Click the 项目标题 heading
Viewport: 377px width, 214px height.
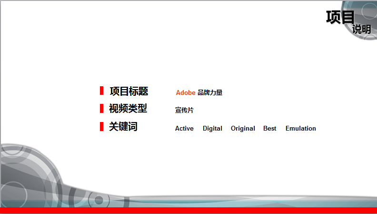point(129,91)
